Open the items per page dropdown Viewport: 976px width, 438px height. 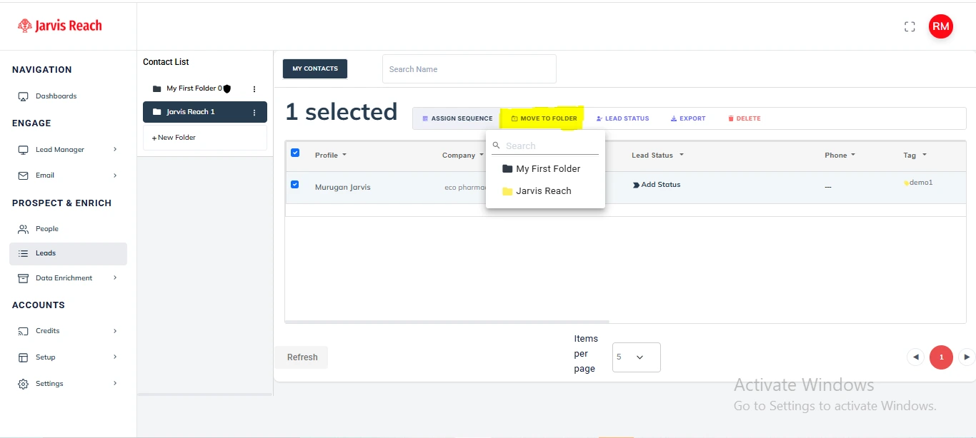click(636, 357)
